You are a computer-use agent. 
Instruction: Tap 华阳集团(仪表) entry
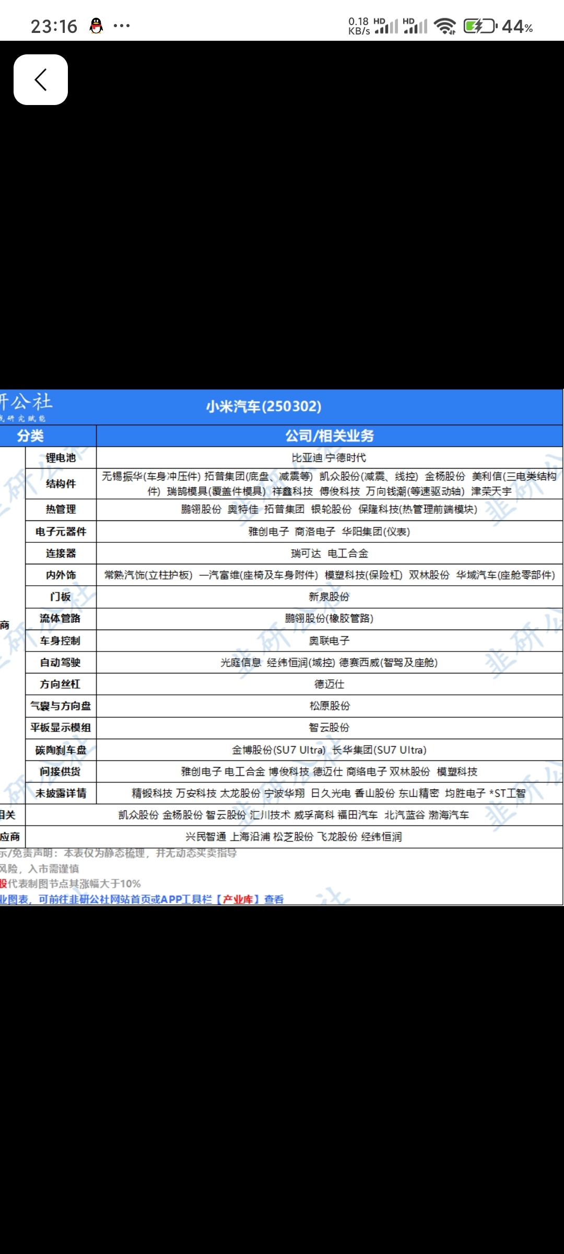point(376,531)
